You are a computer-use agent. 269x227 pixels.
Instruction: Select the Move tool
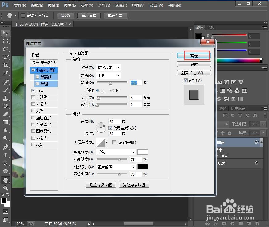[6, 33]
